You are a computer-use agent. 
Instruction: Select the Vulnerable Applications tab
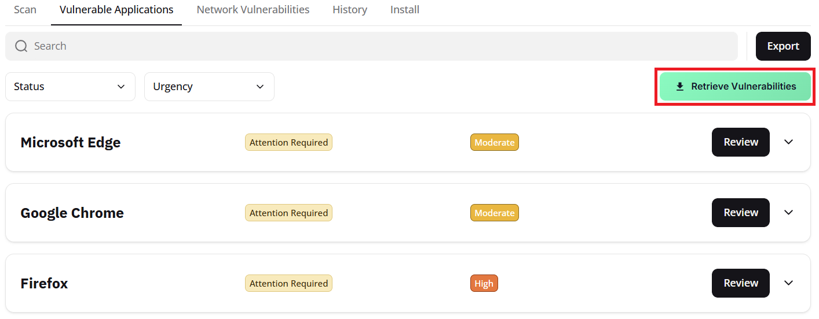[116, 10]
